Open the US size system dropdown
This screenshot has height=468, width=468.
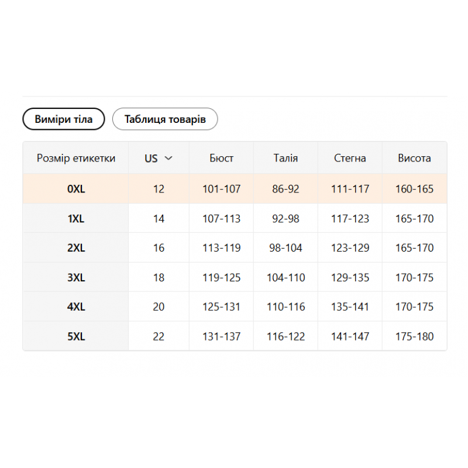(159, 158)
